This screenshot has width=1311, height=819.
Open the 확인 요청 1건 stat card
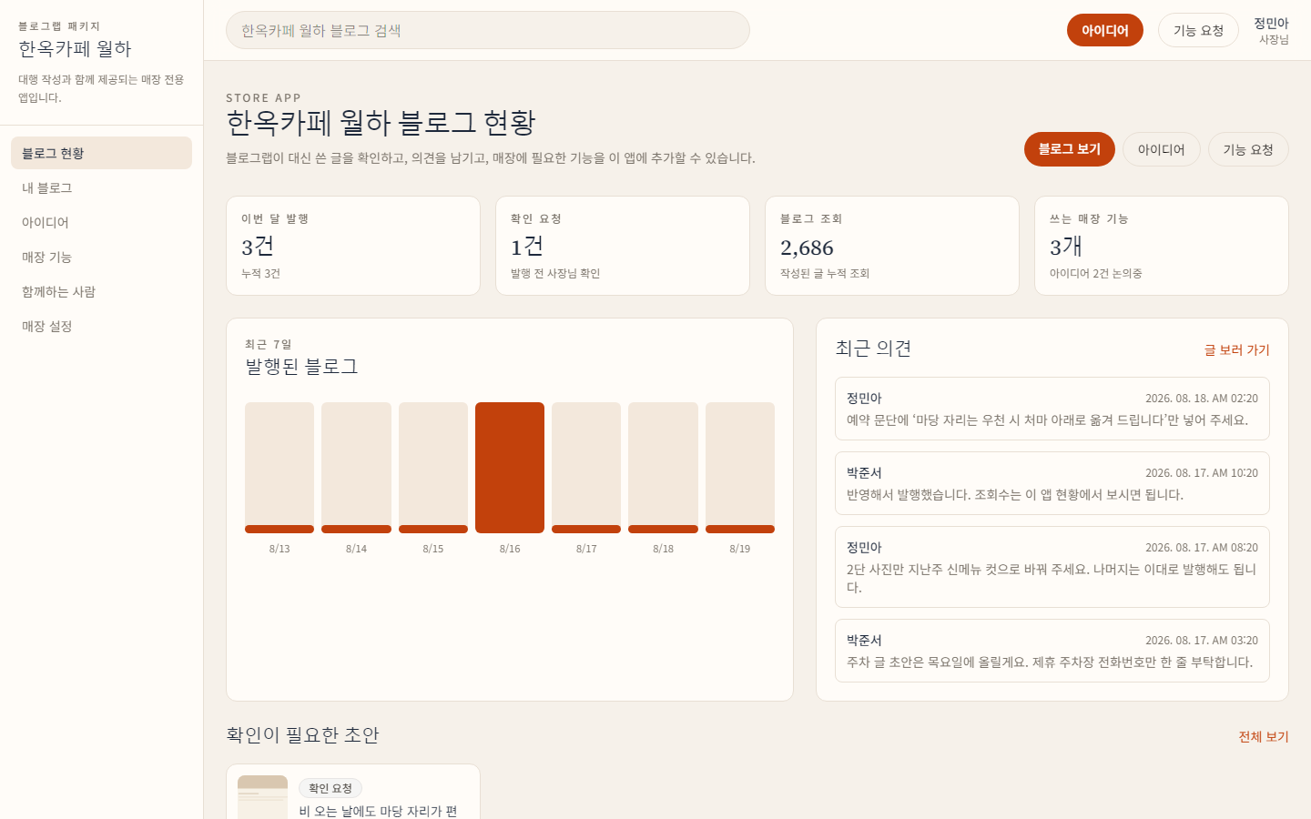coord(623,246)
